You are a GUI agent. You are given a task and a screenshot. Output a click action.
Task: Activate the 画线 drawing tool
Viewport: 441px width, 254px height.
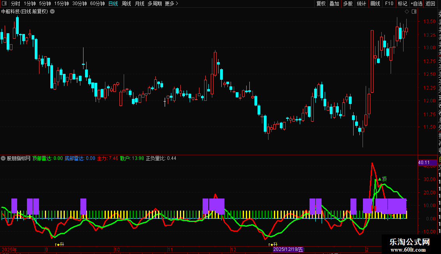coord(375,4)
